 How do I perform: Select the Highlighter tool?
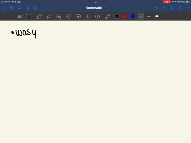tap(49, 16)
